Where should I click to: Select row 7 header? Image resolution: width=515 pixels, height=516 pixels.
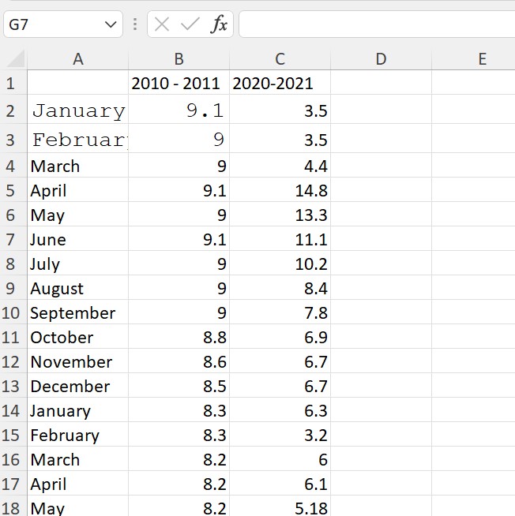point(13,239)
